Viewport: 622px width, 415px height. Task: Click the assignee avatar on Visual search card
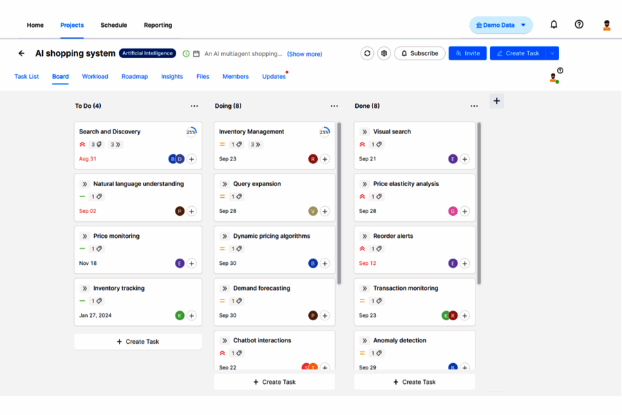[x=453, y=159]
